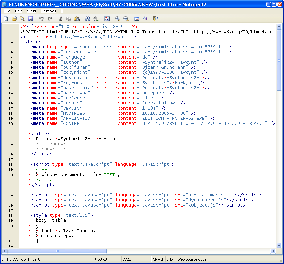Click the <style type="text/CSS"> tag
Viewport: 284px width, 264px height.
62,215
